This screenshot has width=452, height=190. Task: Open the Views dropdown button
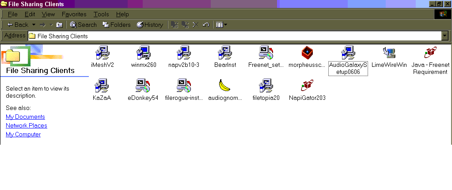(221, 25)
